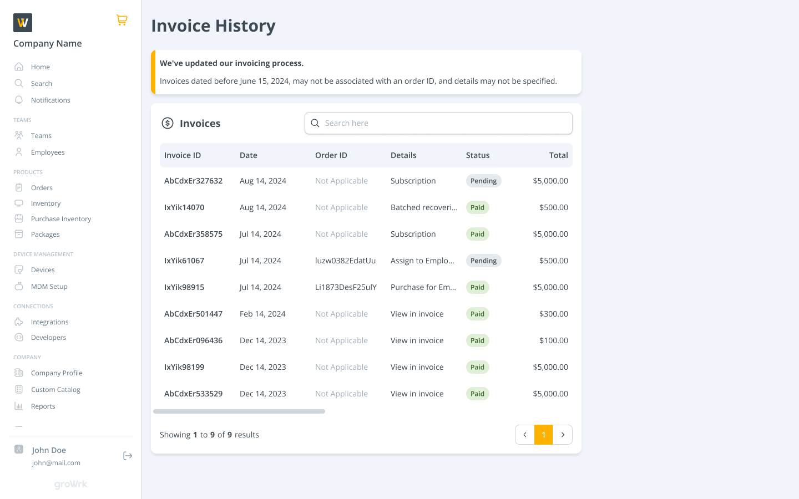
Task: Open Orders in the sidebar
Action: (x=42, y=187)
